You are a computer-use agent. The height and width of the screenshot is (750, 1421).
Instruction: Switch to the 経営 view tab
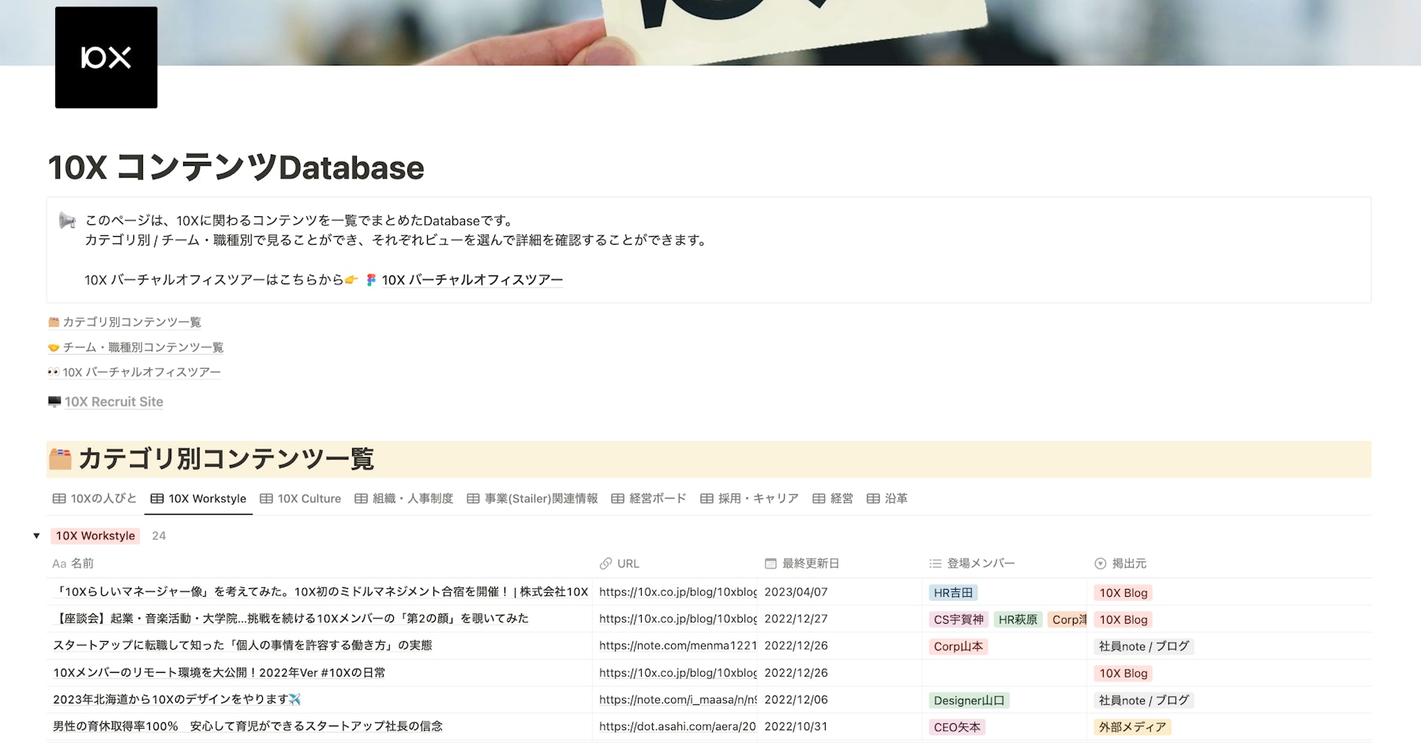coord(832,499)
